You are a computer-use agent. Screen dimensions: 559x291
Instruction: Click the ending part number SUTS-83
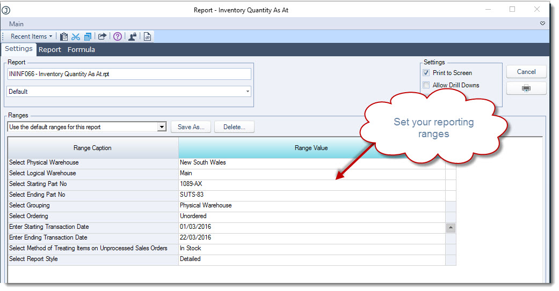click(312, 195)
